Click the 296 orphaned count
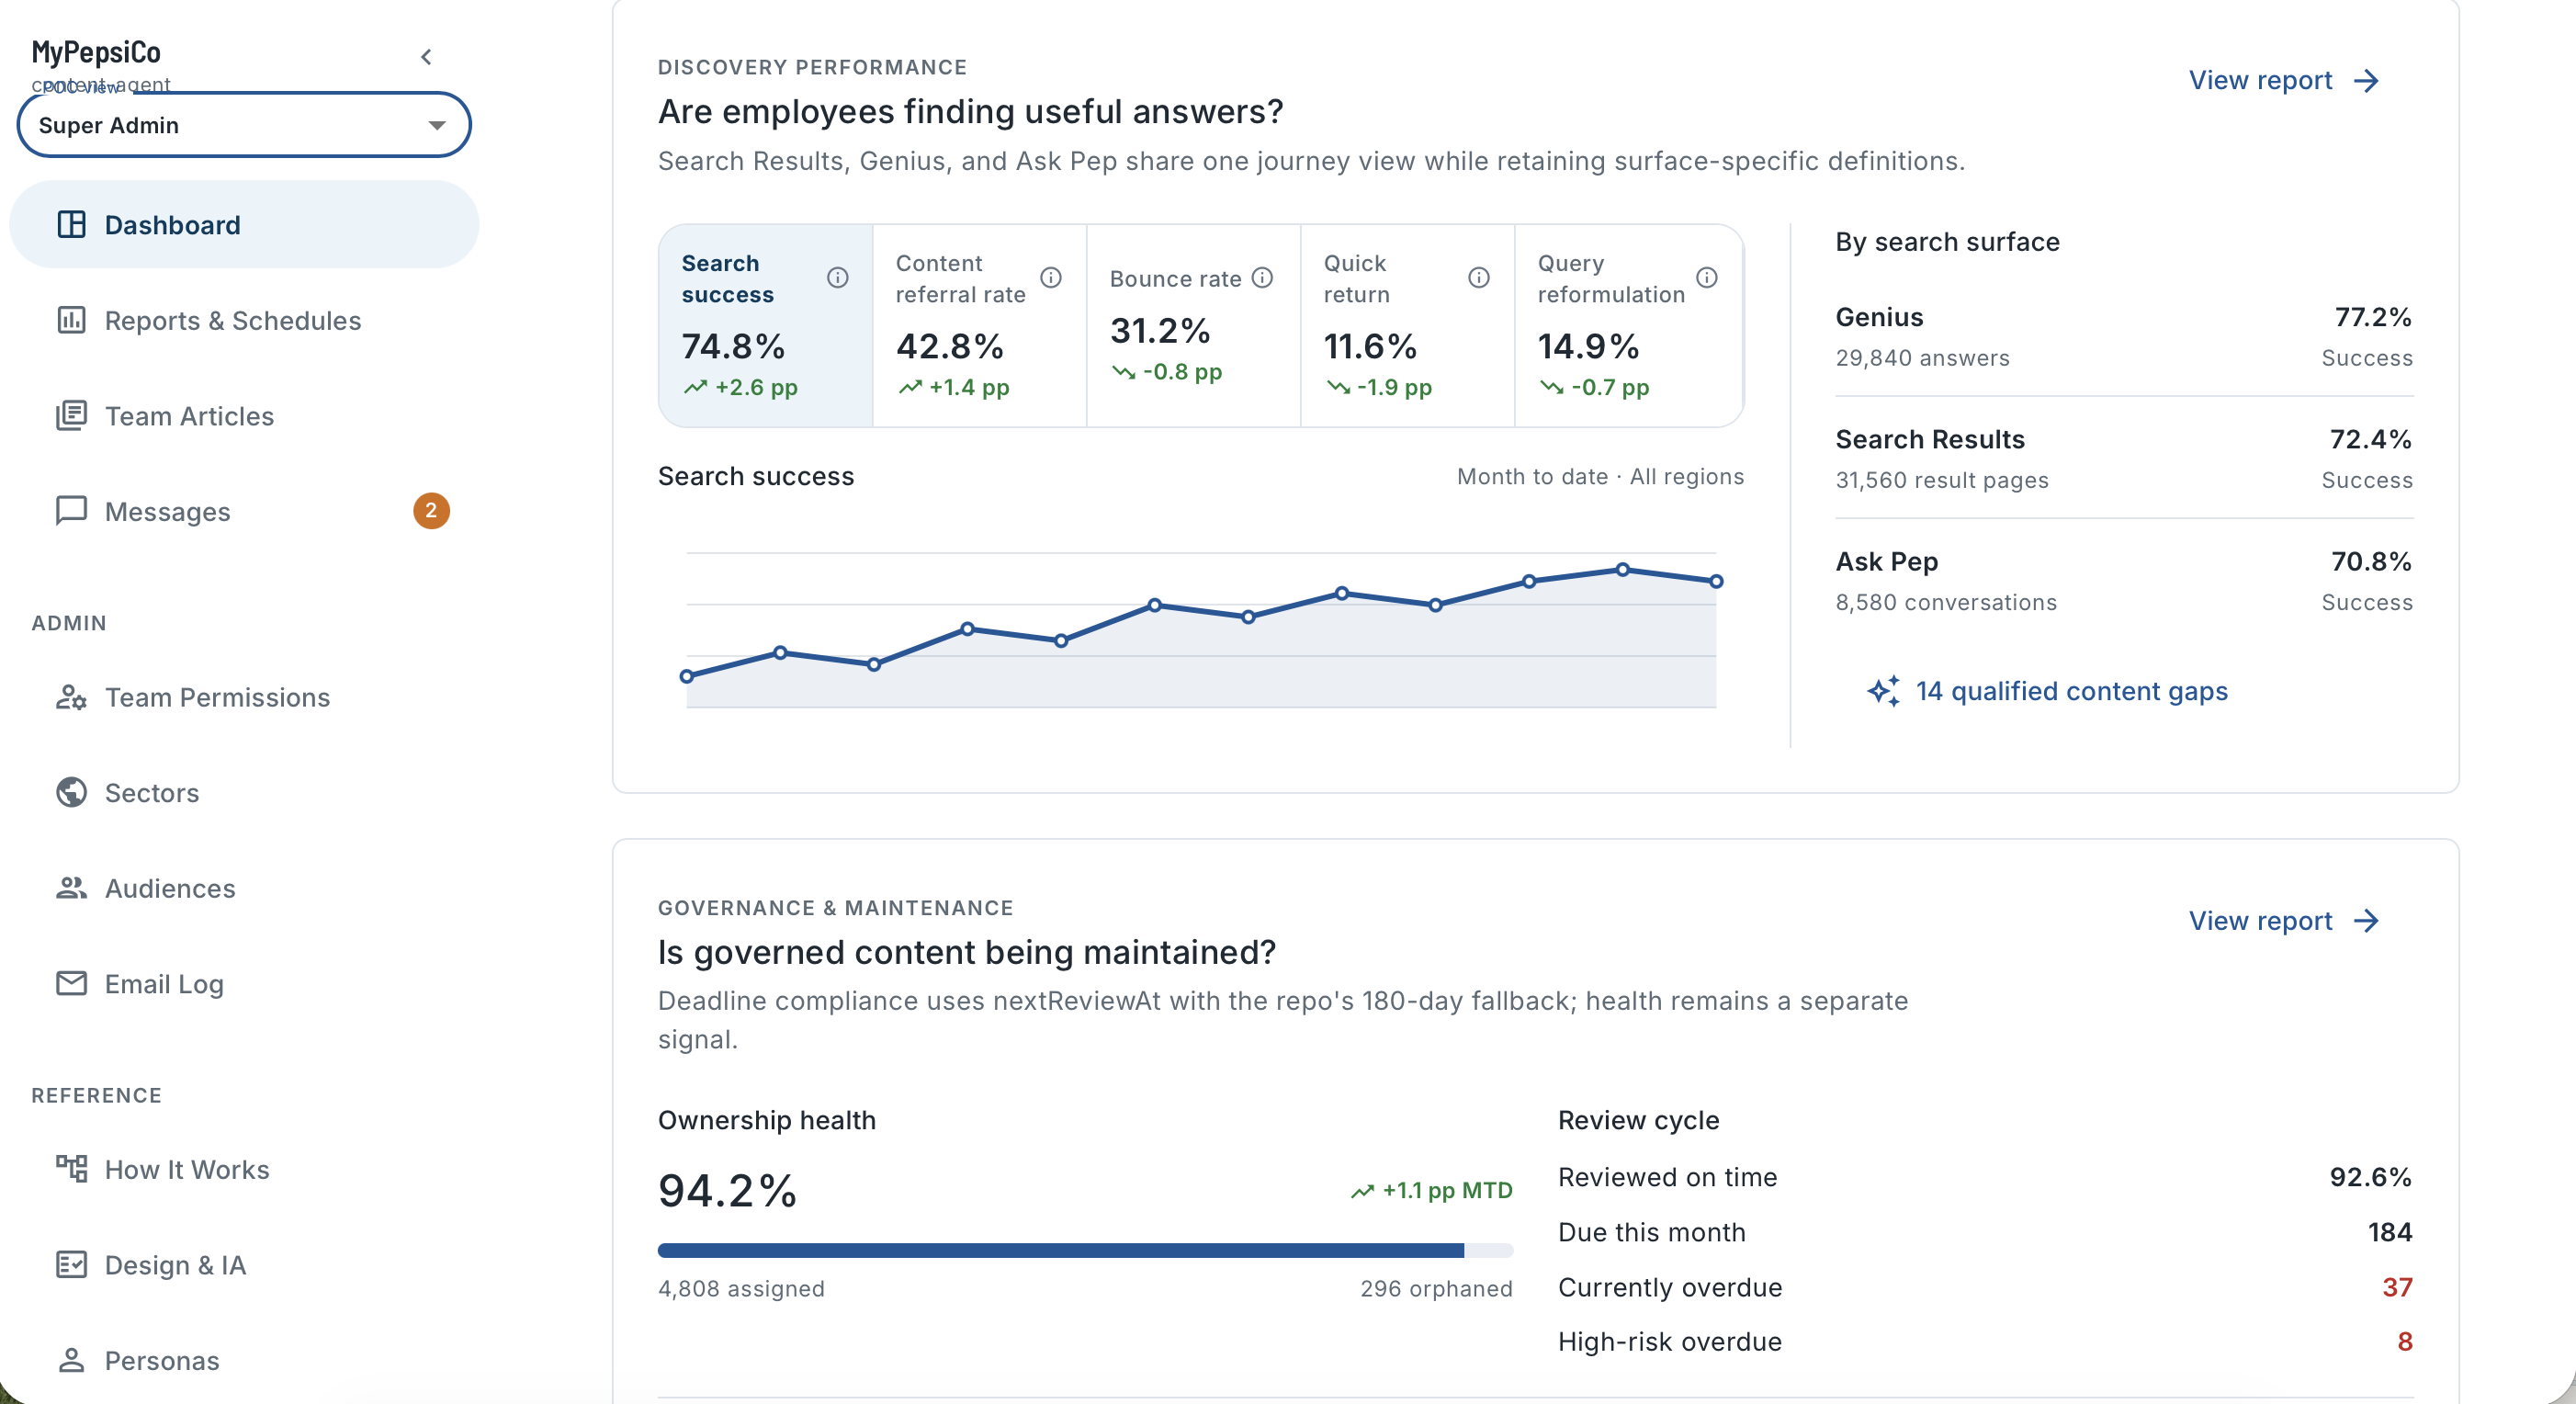Viewport: 2576px width, 1404px height. (x=1436, y=1288)
